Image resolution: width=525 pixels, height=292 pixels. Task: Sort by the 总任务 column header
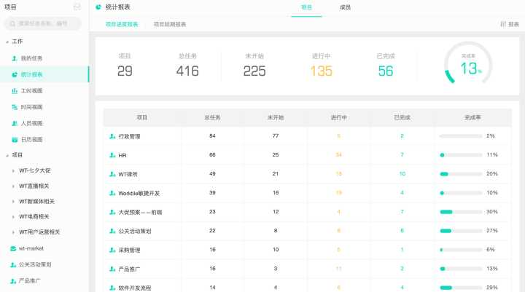point(212,118)
